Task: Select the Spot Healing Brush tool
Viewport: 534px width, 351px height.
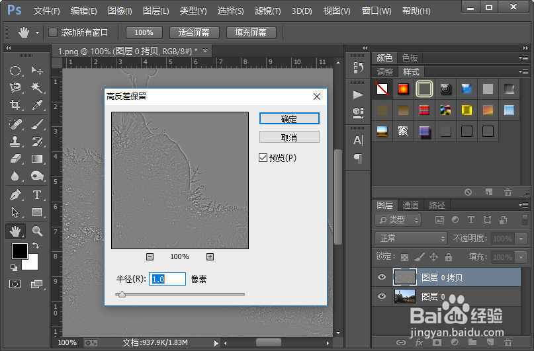Action: coord(15,124)
